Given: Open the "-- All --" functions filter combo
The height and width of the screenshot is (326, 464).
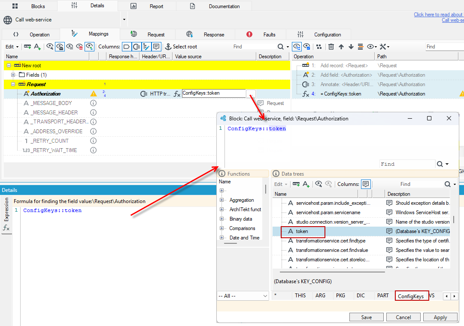Looking at the screenshot, I should pos(243,296).
